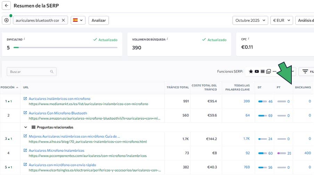Click the back arrow beside Resumen de la SERP
The image size is (314, 175).
pos(6,6)
